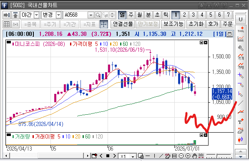Click the font size A title bar icon
The width and height of the screenshot is (249, 161).
pyautogui.click(x=216, y=5)
